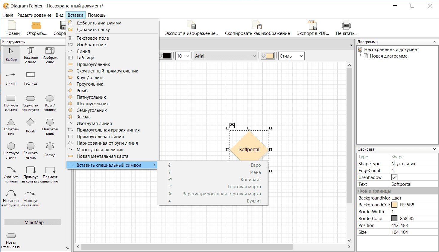This screenshot has width=439, height=252.
Task: Select the Пятиугольник tool in Инструменты panel
Action: 50,127
